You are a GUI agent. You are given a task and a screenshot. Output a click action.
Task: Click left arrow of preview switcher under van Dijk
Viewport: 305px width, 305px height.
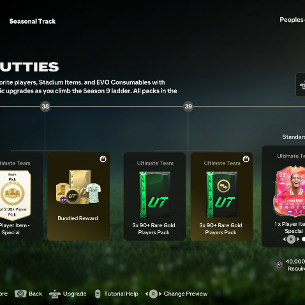coord(285,239)
